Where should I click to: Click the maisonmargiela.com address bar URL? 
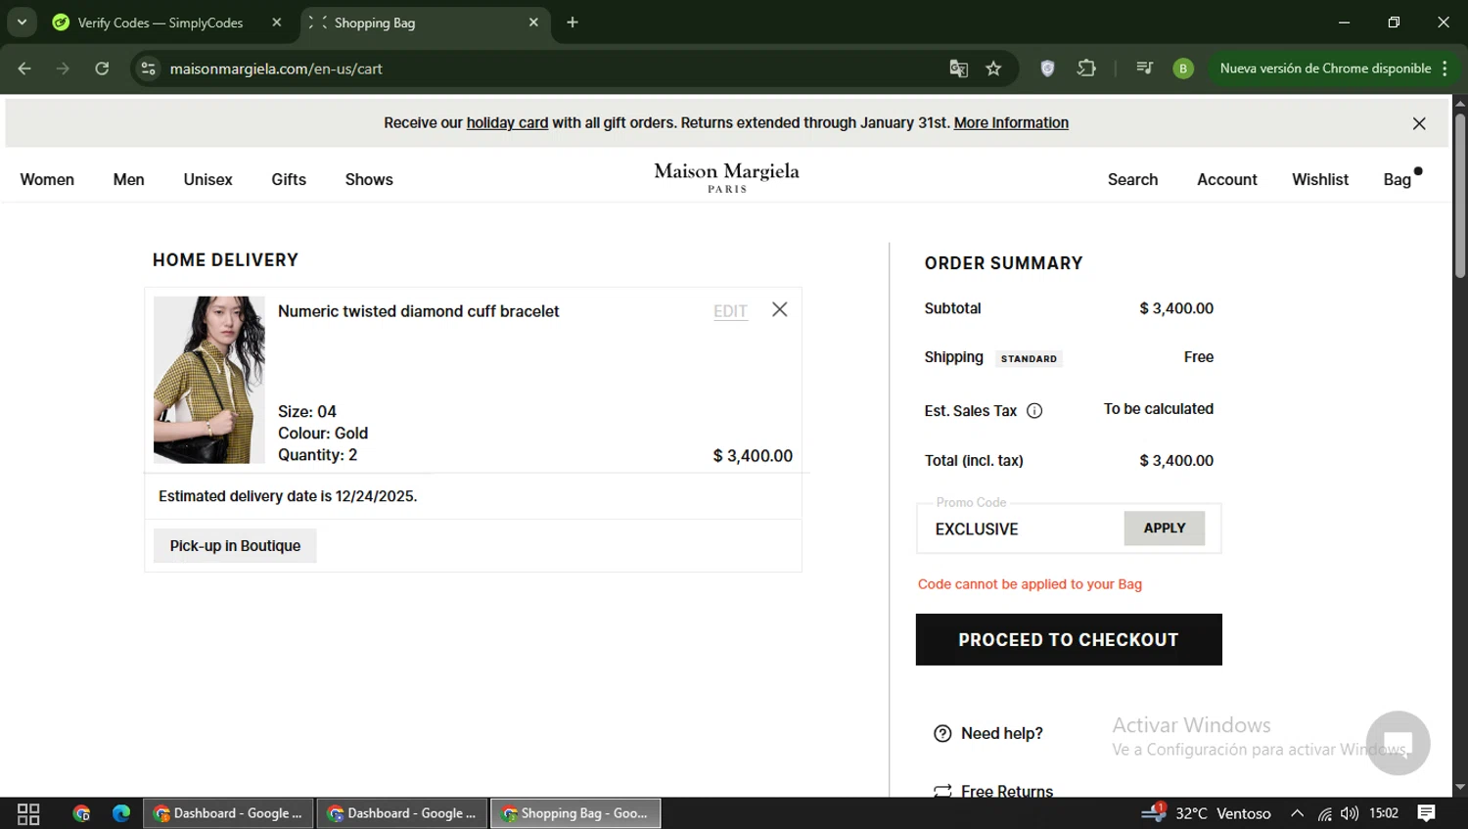(x=276, y=69)
